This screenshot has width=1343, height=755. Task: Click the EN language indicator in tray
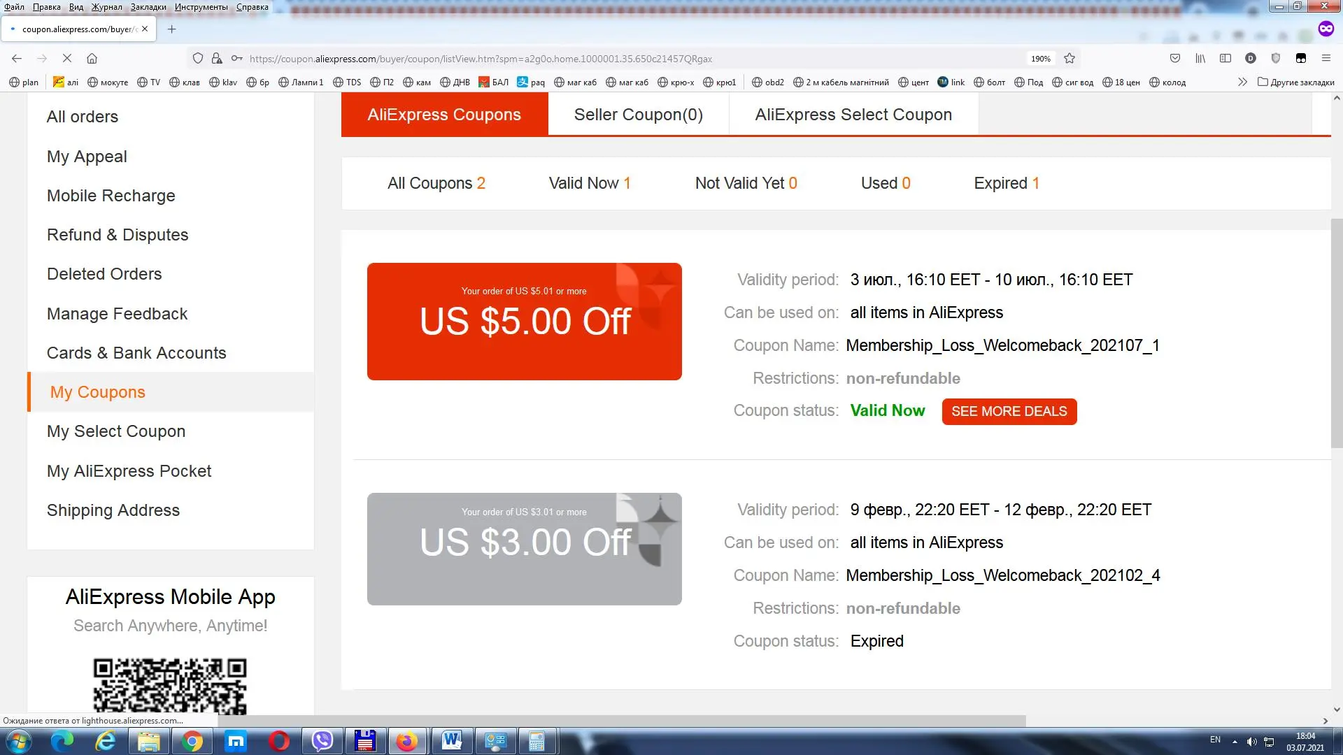point(1215,740)
